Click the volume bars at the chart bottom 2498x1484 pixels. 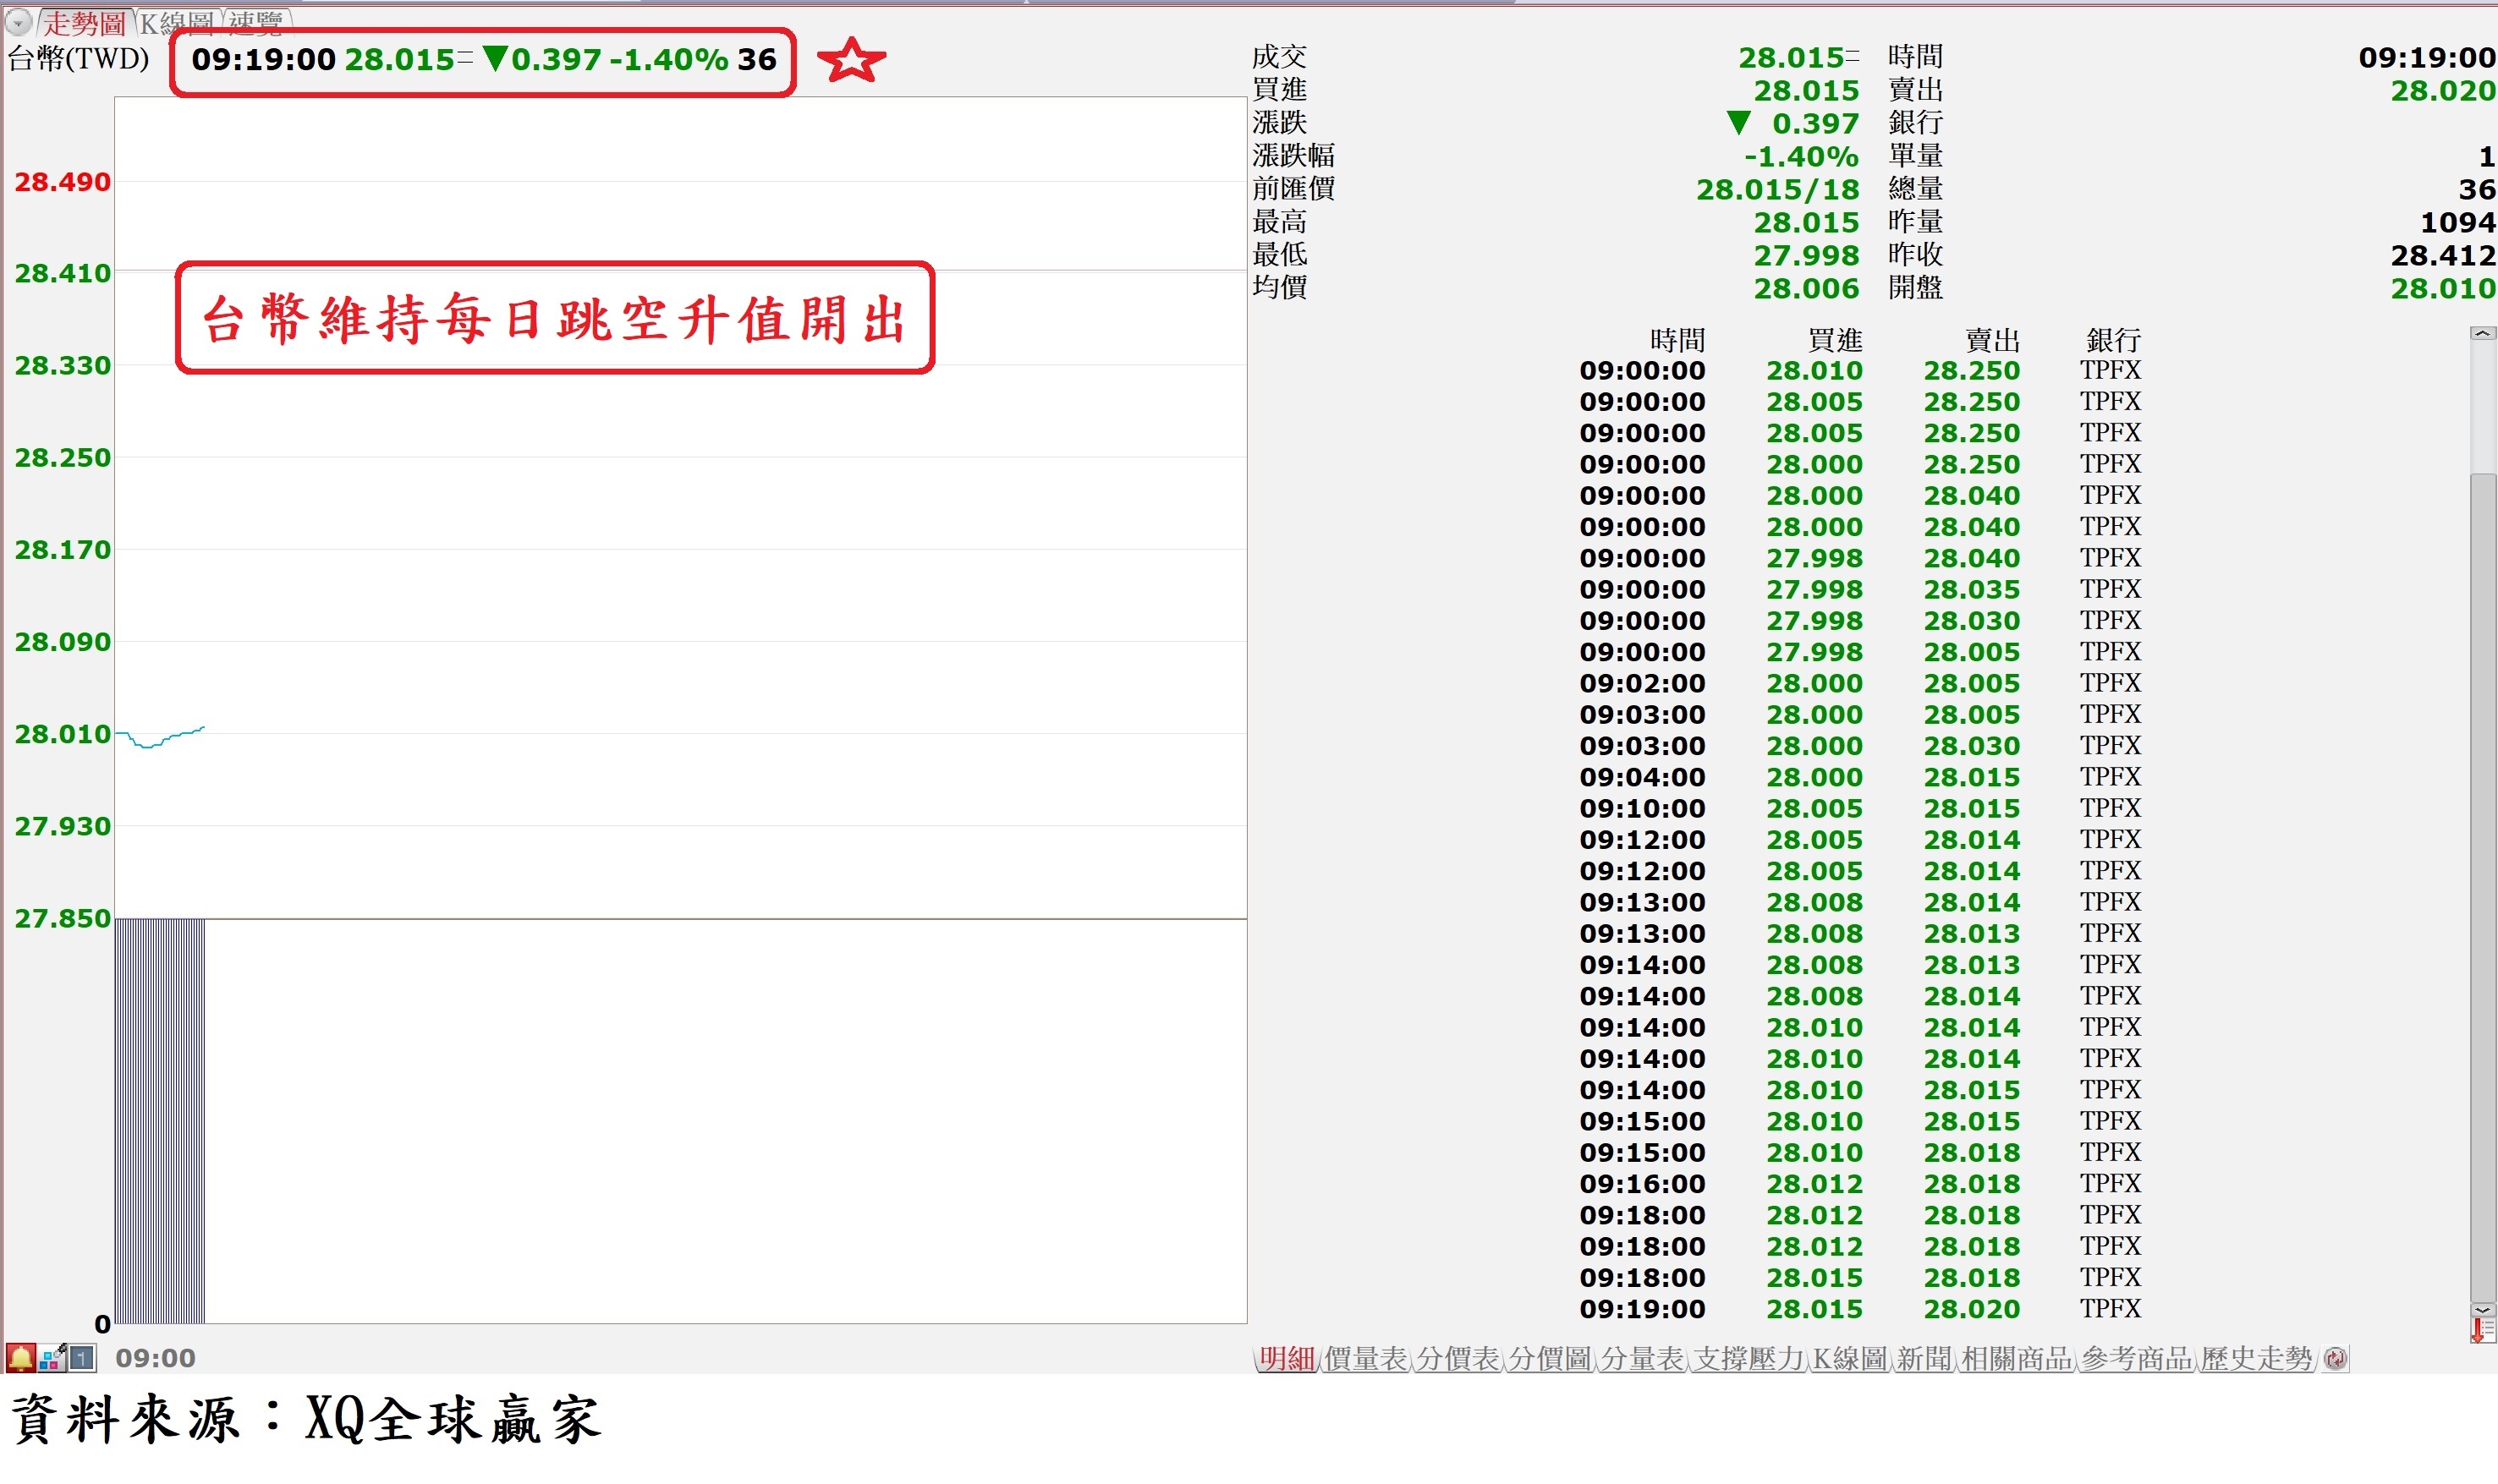pyautogui.click(x=160, y=1120)
